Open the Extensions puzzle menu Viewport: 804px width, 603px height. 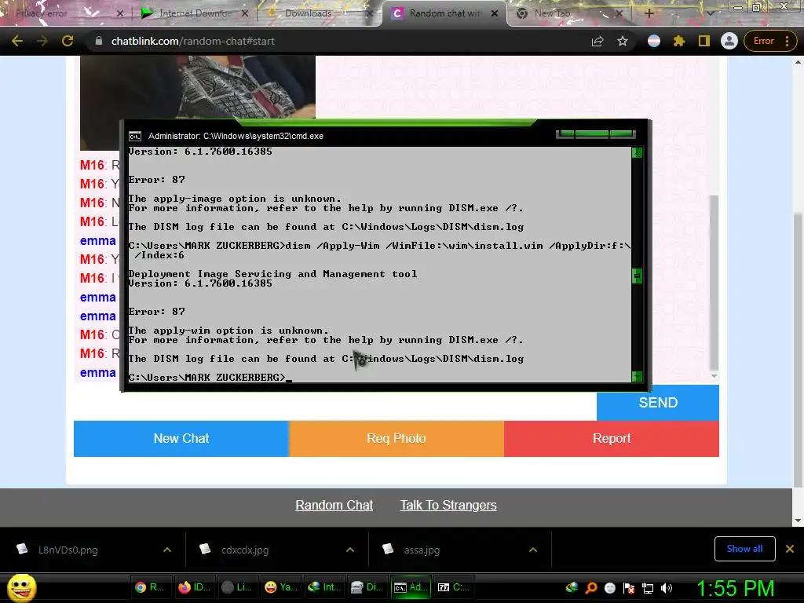pyautogui.click(x=679, y=41)
